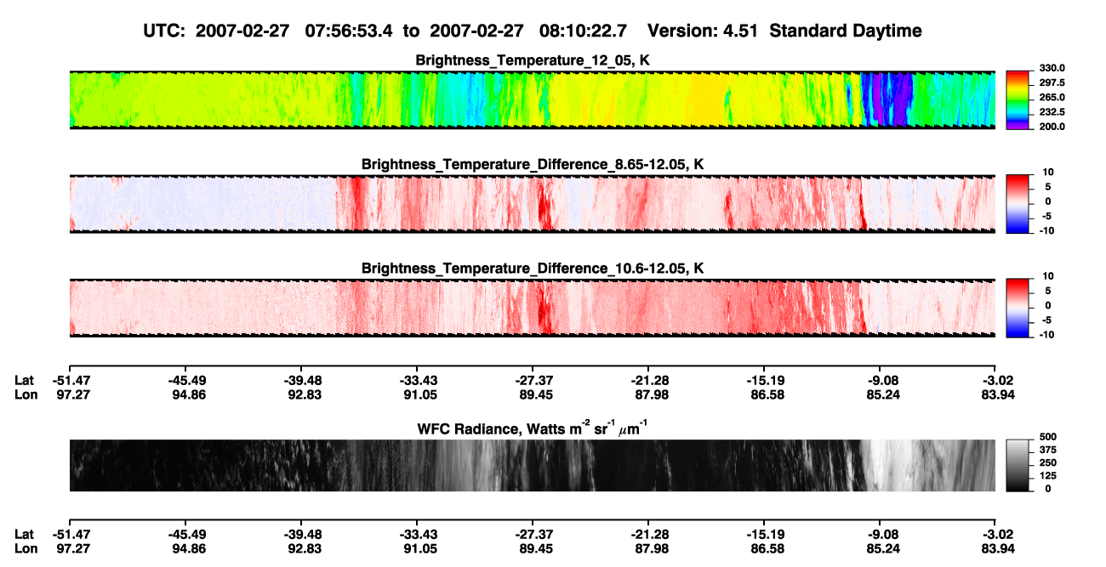Click latitude -21.28 on the axis below the WFC panel
Image resolution: width=1106 pixels, height=567 pixels.
pos(648,534)
